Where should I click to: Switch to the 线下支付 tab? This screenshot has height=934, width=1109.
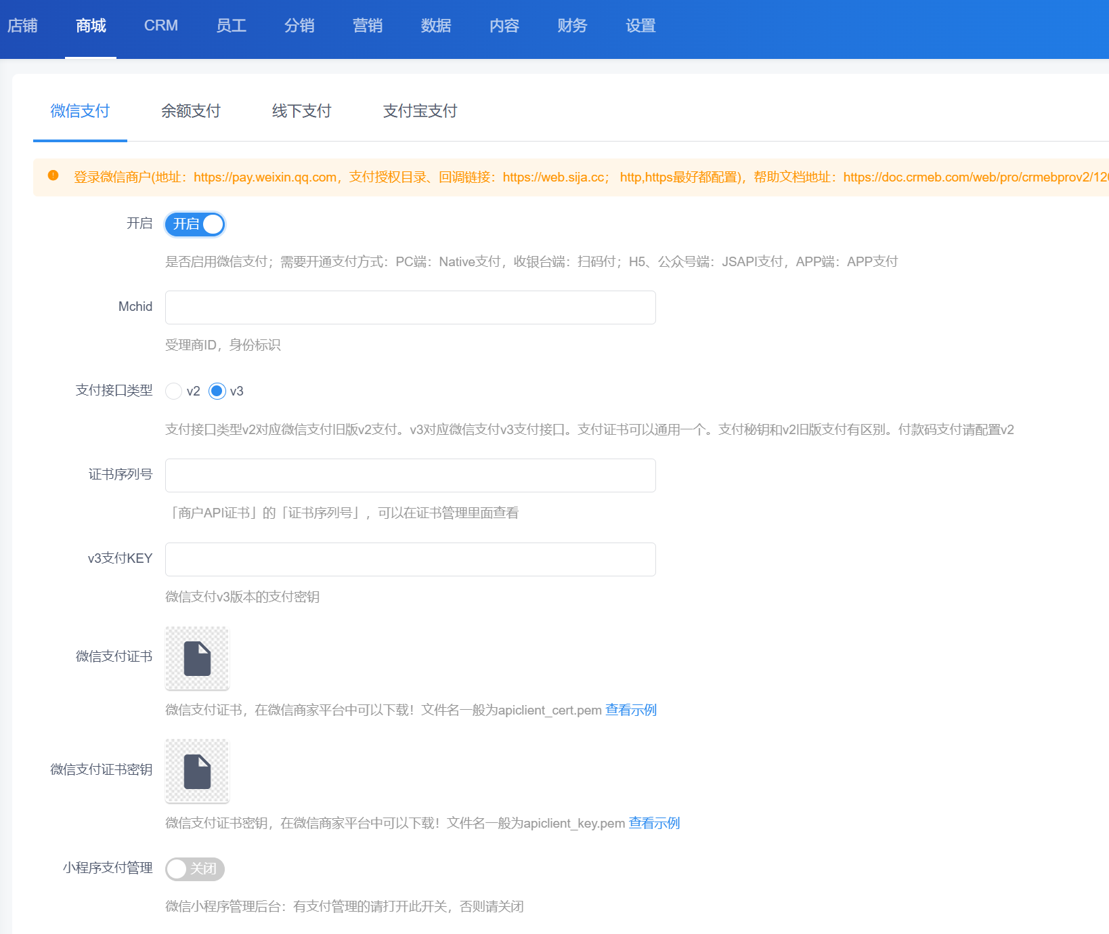click(x=302, y=111)
